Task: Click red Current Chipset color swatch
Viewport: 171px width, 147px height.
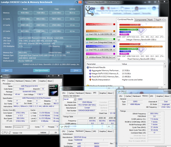Action: click(x=114, y=24)
